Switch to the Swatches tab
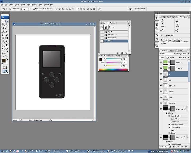Image resolution: width=191 pixels, height=153 pixels. coord(110,55)
